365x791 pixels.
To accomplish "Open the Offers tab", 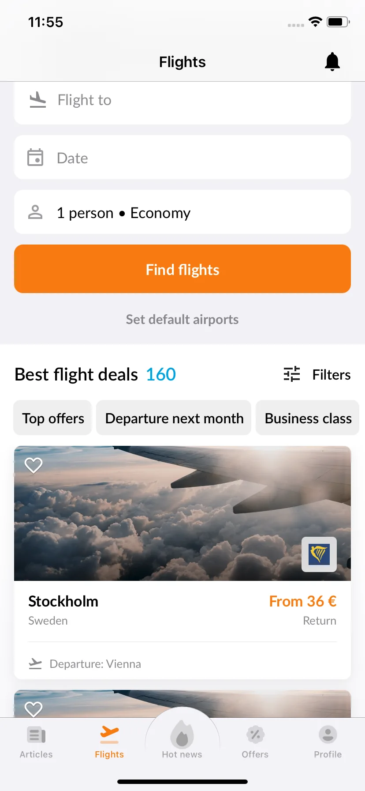I will (x=255, y=742).
